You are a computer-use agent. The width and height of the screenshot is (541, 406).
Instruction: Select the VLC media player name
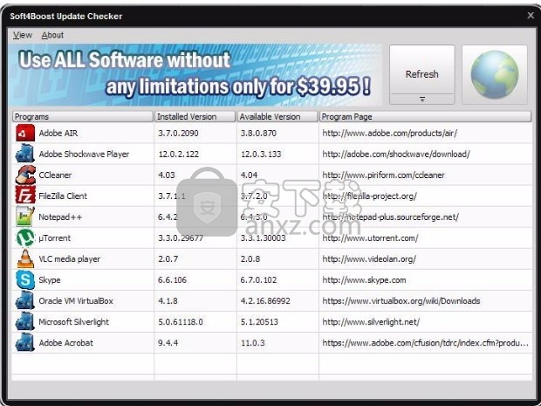coord(69,259)
